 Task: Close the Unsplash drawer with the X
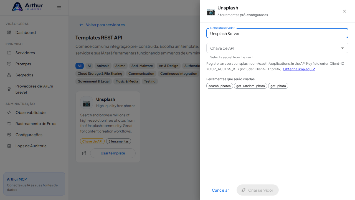coord(344,11)
